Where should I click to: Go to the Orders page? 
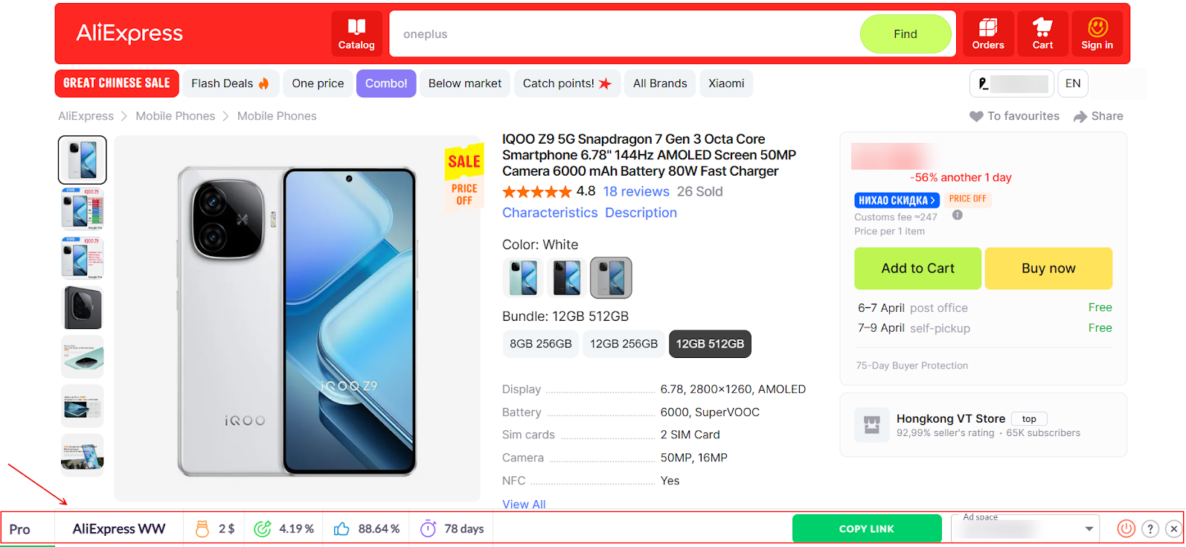point(988,33)
